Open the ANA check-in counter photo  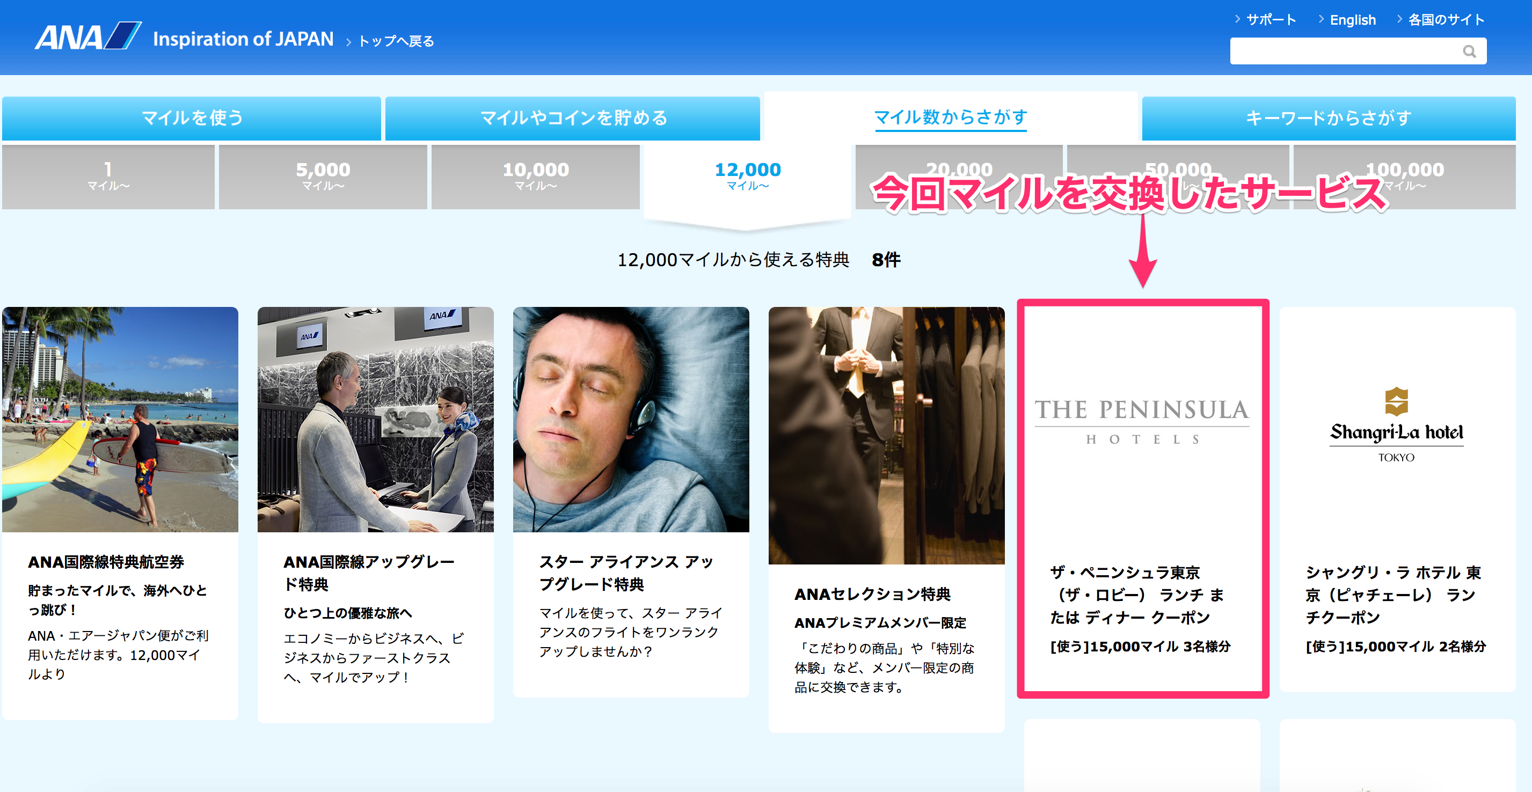coord(375,419)
